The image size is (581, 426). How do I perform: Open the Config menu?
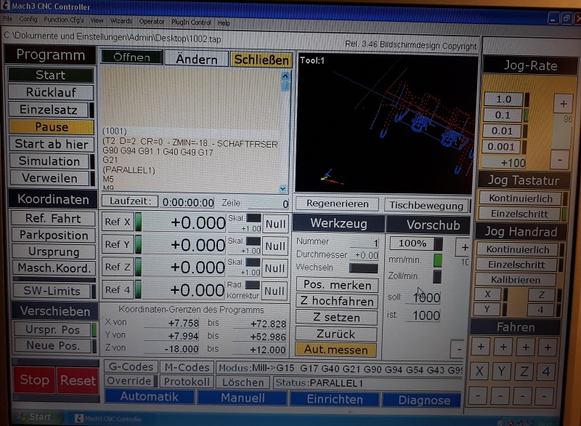tap(28, 19)
